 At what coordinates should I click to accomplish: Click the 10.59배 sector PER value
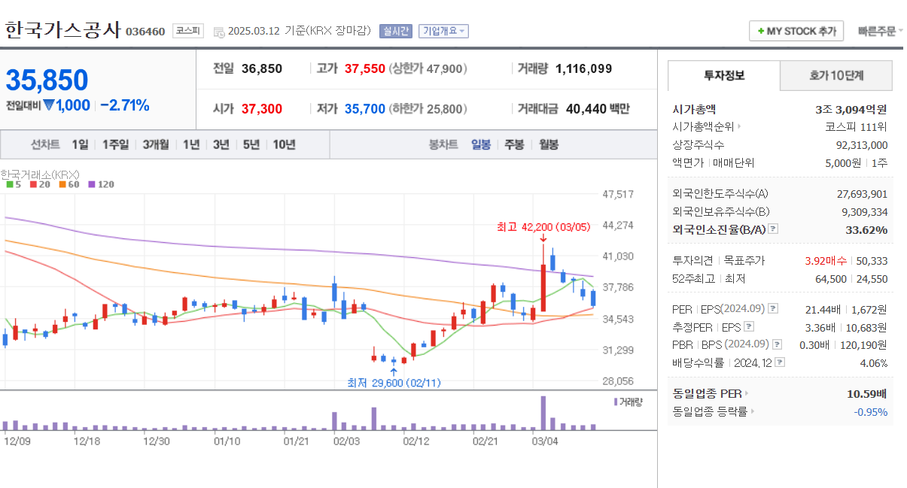(867, 393)
